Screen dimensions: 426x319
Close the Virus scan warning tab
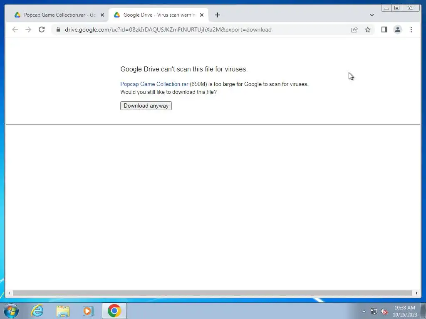click(x=202, y=15)
